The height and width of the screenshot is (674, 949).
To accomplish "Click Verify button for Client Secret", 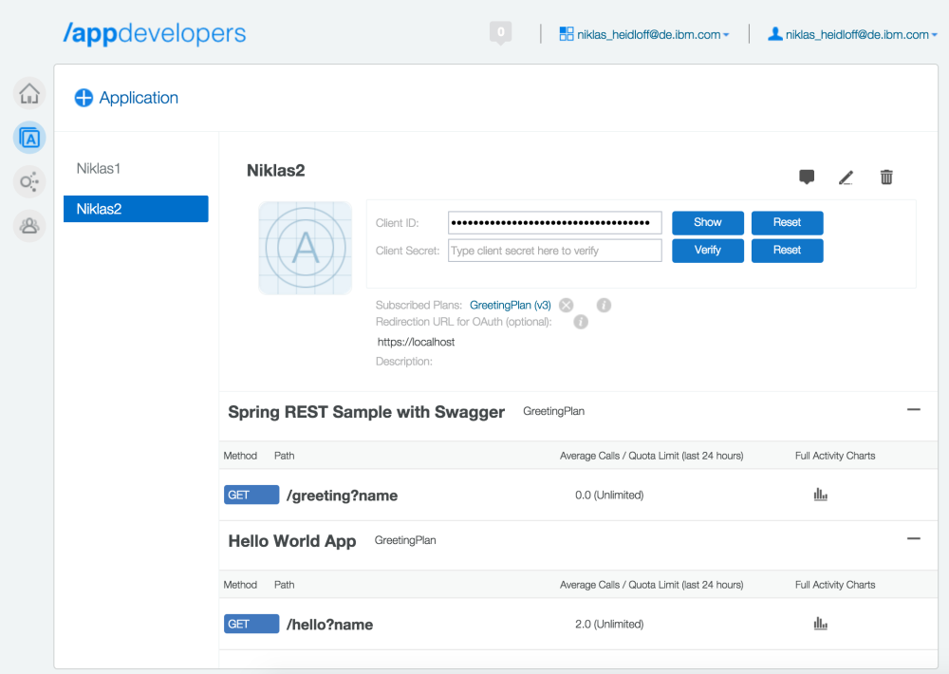I will [707, 251].
